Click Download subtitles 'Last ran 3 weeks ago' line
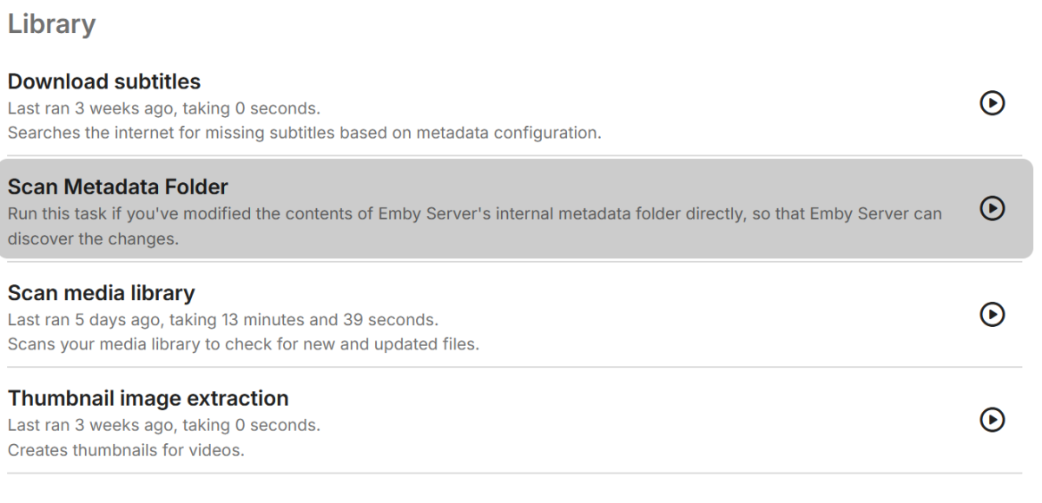Screen dimensions: 1042x503 [164, 110]
